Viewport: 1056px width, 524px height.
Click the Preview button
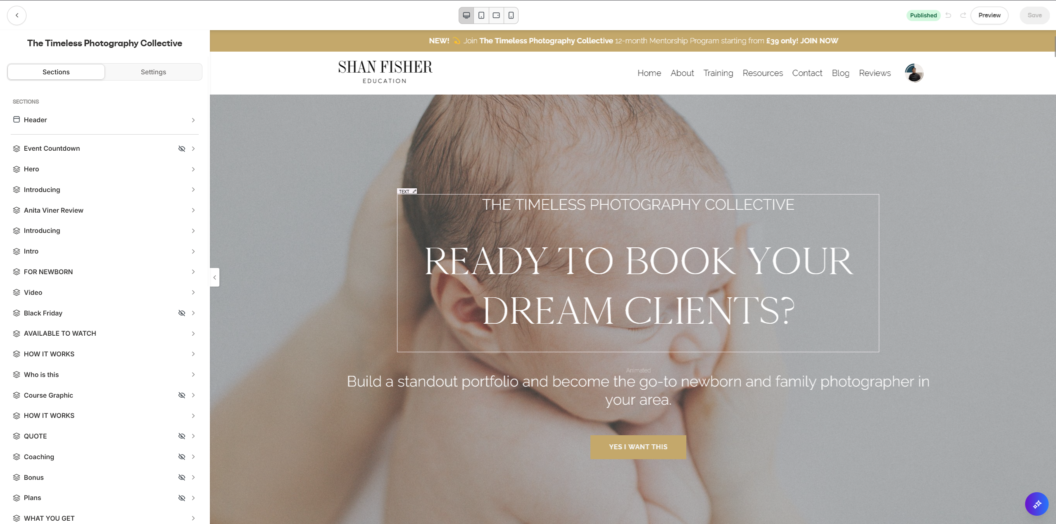989,15
